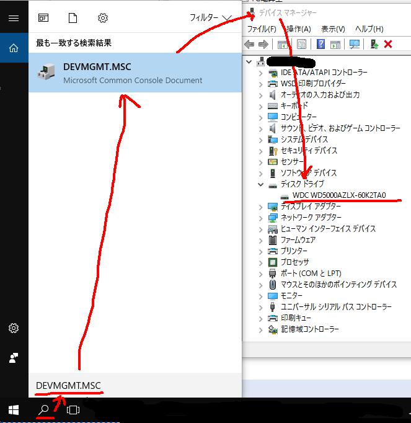This screenshot has width=411, height=423.
Task: Open search sidebar settings gear
Action: click(14, 328)
